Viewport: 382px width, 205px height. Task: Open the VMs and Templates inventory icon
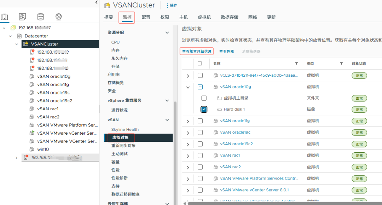coord(22,17)
